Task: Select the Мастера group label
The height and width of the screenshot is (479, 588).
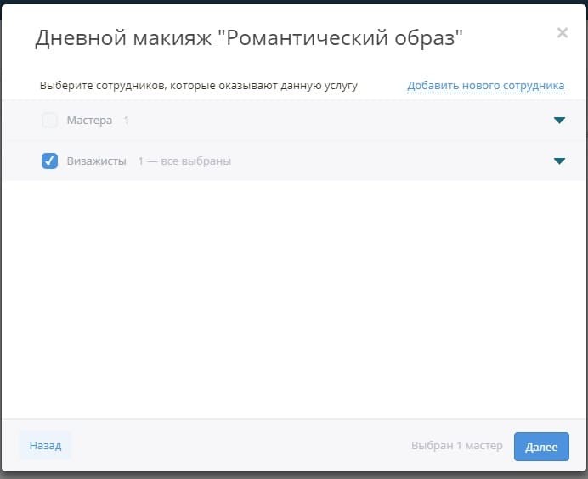Action: click(x=89, y=121)
